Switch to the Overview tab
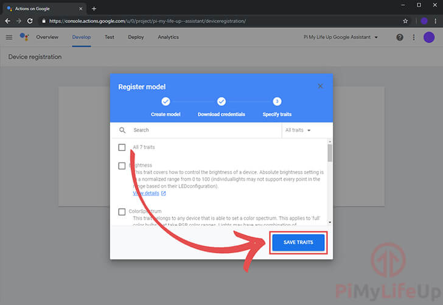Viewport: 443px width, 305px height. 47,37
